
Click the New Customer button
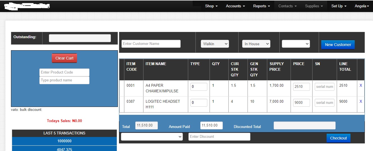coord(338,45)
